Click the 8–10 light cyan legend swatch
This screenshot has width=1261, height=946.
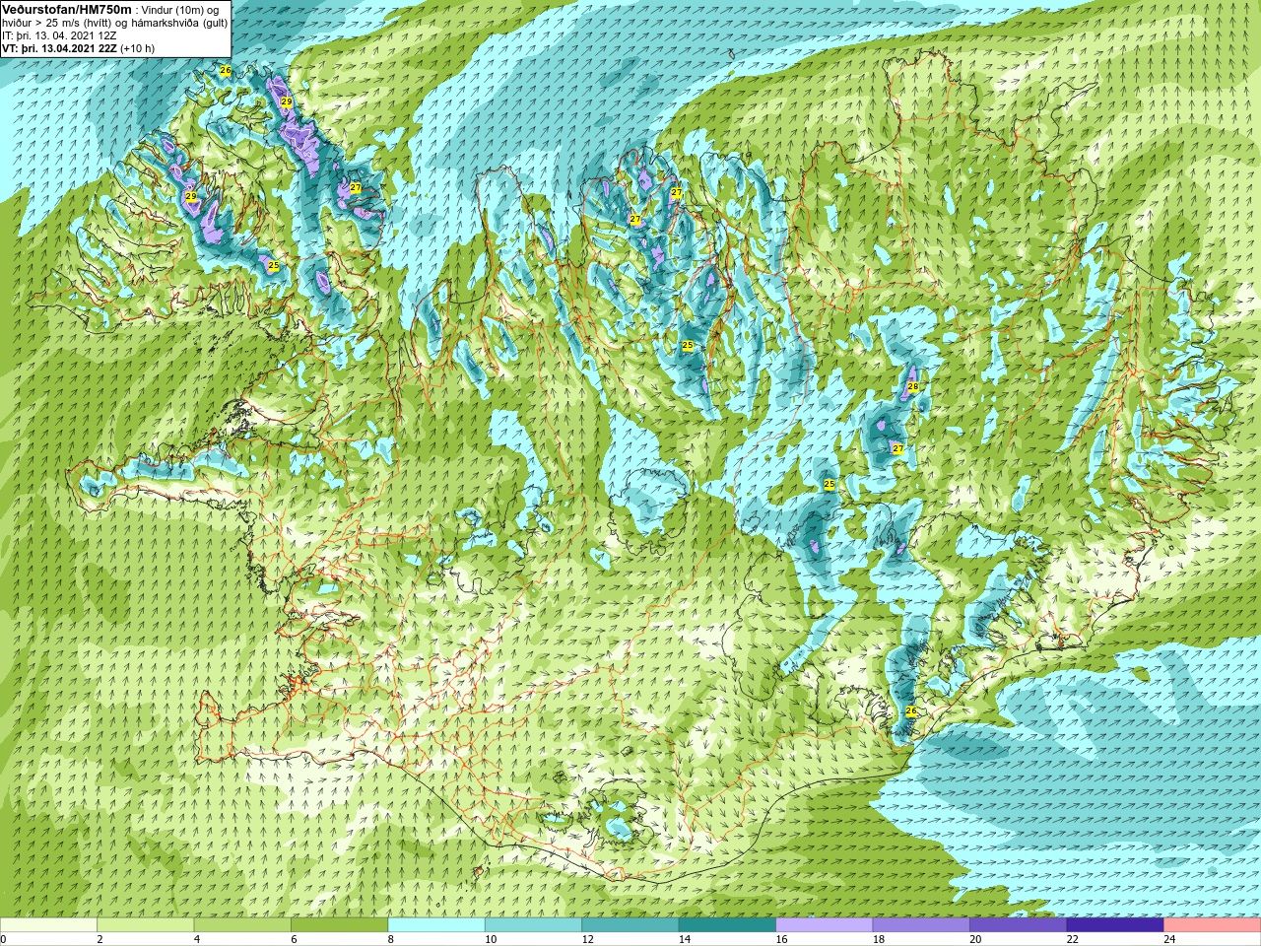436,925
